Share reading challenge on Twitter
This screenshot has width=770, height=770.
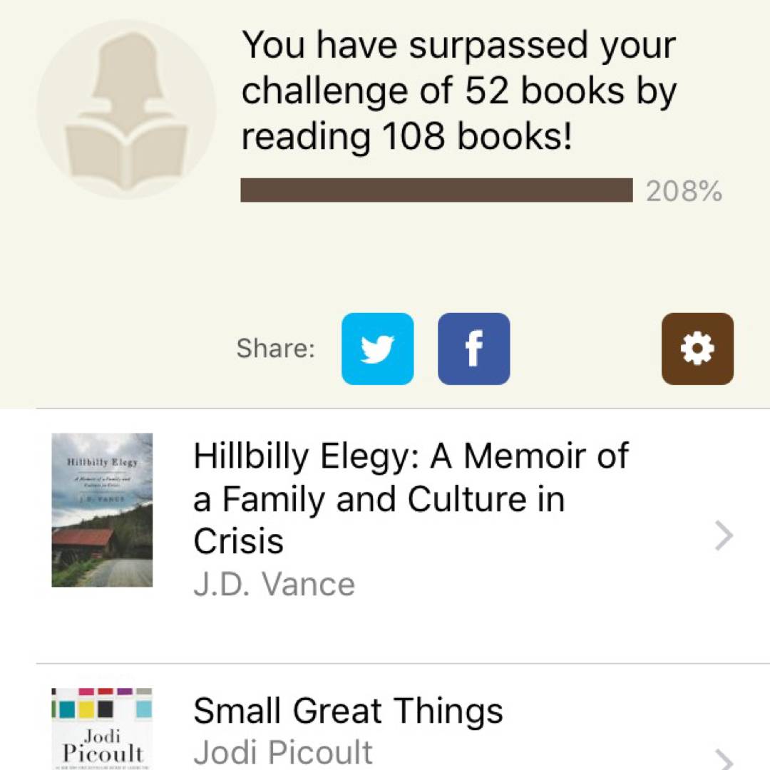pyautogui.click(x=377, y=349)
